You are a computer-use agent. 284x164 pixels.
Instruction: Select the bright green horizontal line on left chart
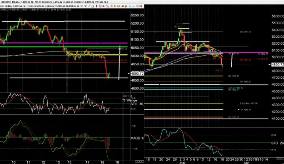point(64,47)
